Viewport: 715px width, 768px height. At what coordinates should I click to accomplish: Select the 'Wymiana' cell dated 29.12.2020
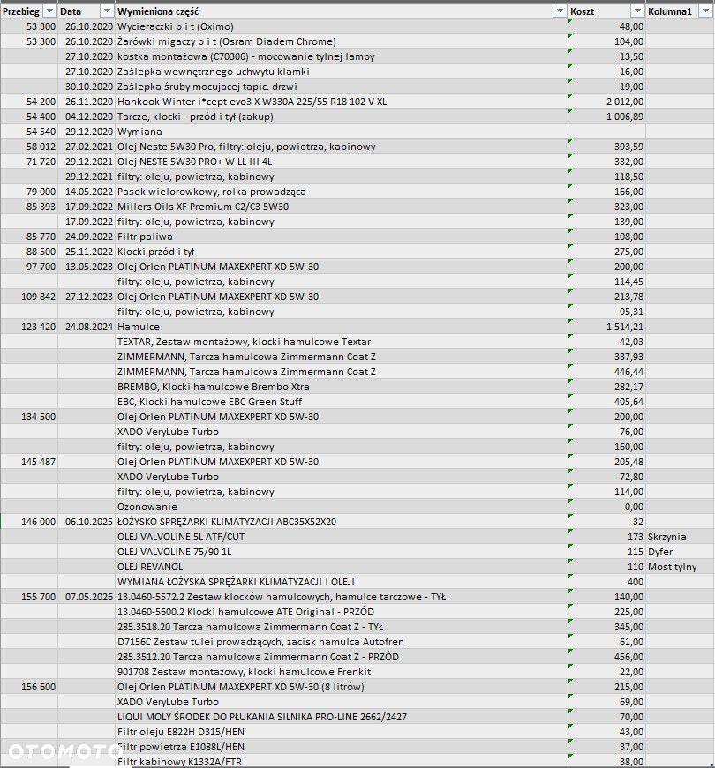coord(342,132)
